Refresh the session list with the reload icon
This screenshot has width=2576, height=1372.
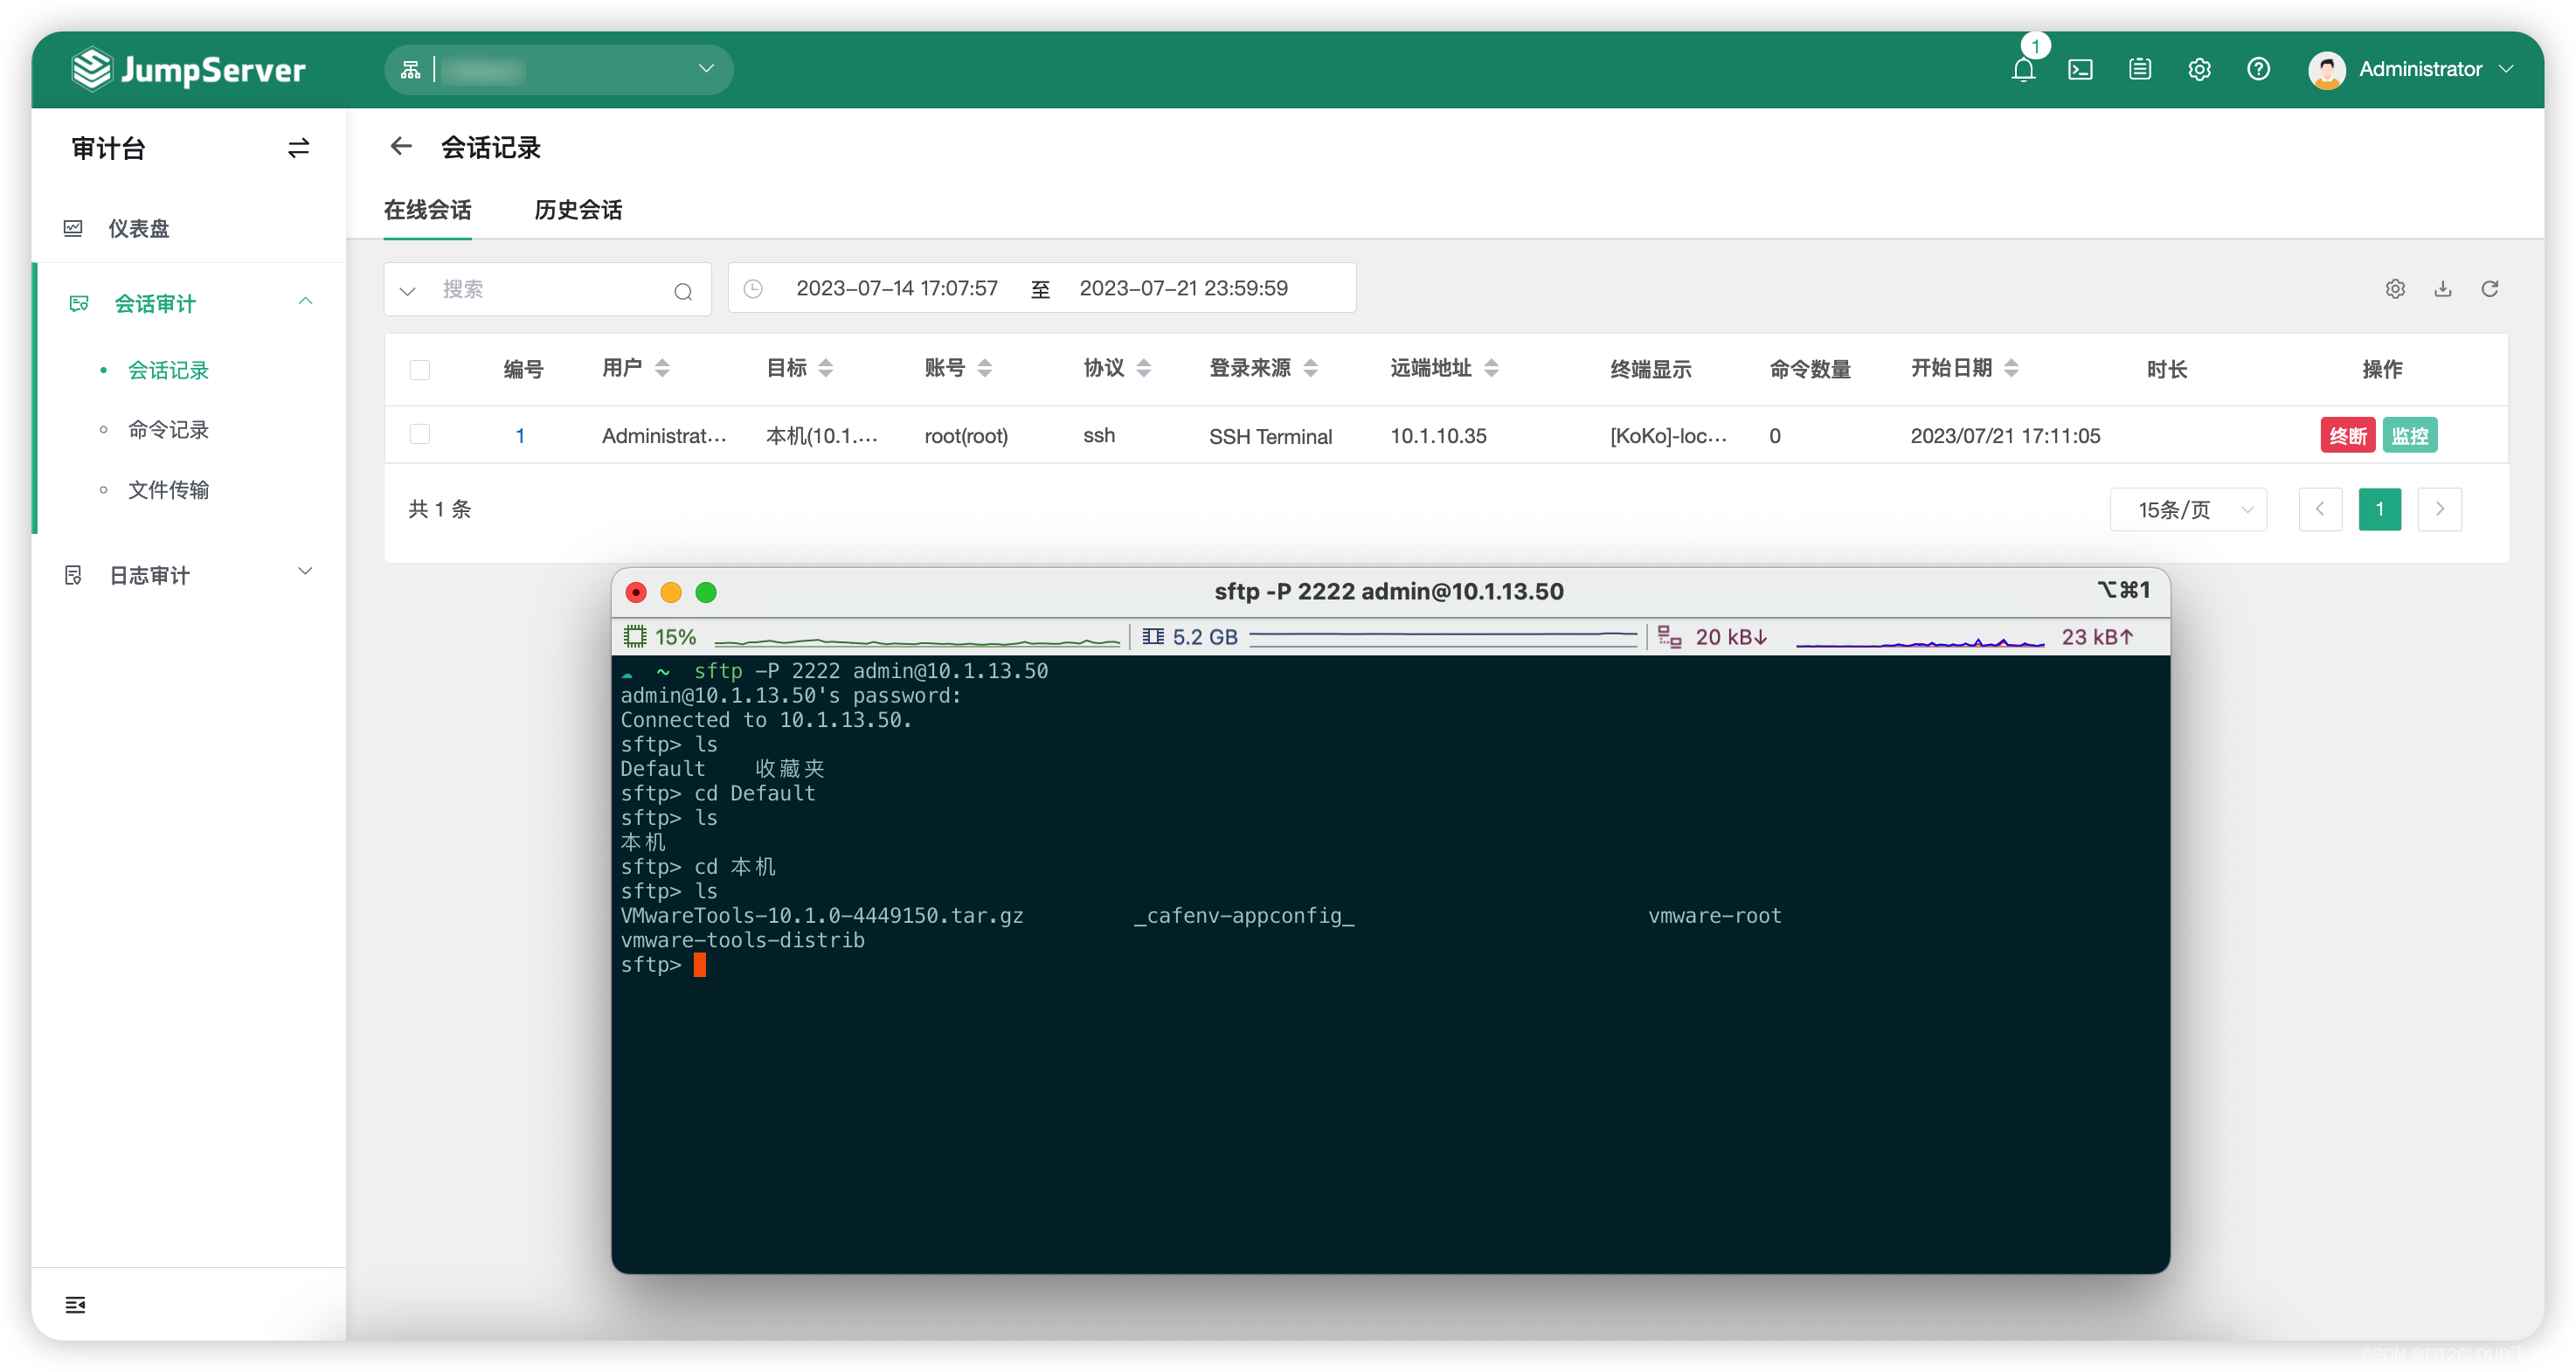[x=2490, y=289]
